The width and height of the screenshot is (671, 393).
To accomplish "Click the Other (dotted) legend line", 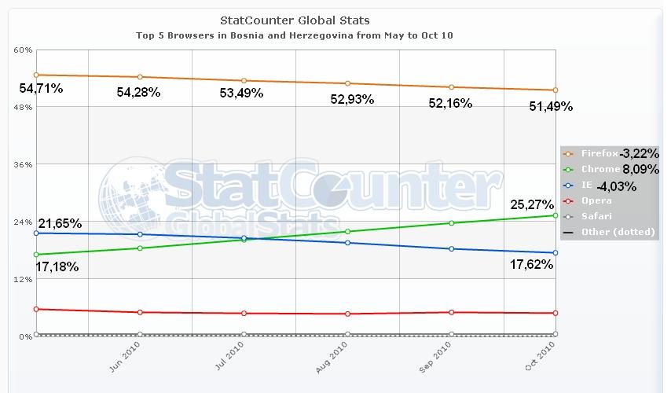I will pos(568,233).
